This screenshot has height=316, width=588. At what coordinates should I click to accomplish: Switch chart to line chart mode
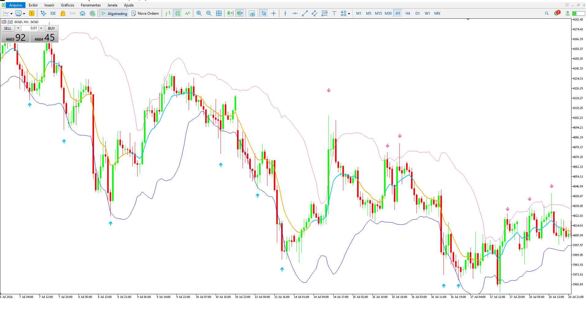click(187, 13)
